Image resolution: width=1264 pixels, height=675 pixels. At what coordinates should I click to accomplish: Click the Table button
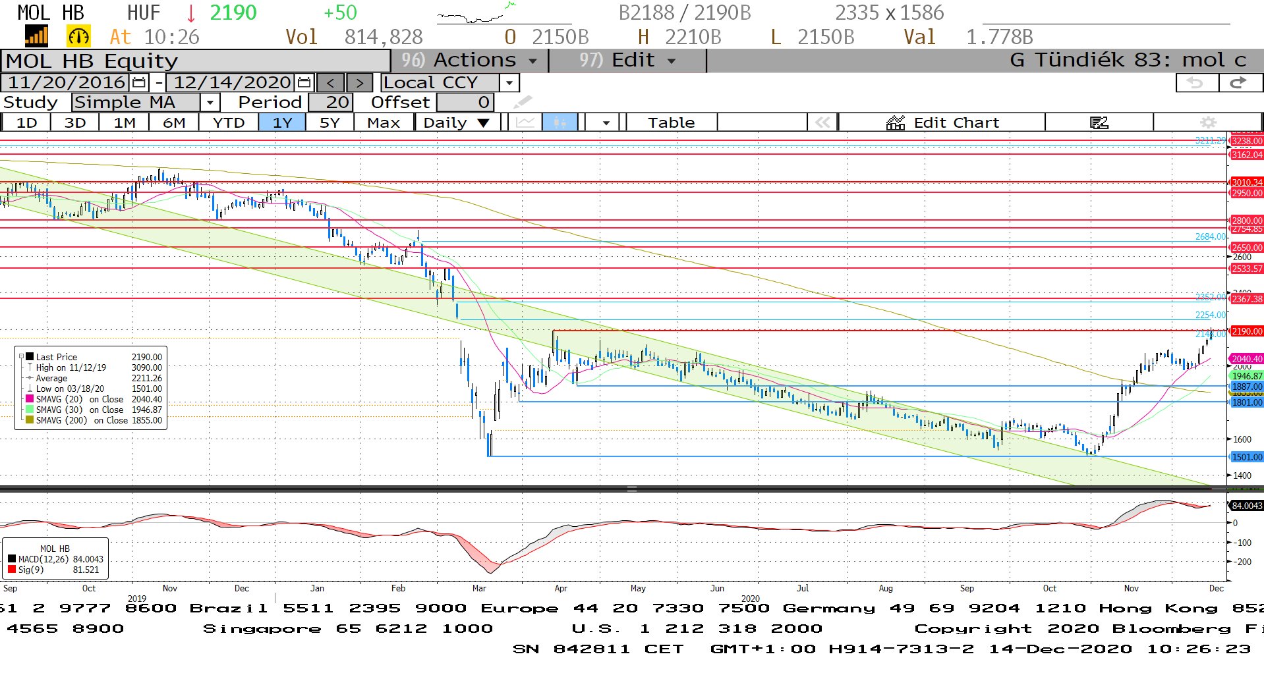pyautogui.click(x=671, y=122)
